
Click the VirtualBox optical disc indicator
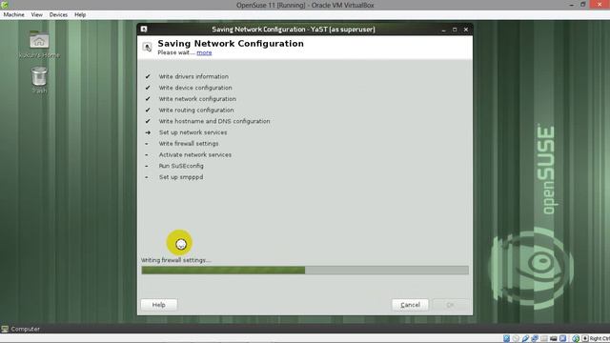[x=516, y=339]
